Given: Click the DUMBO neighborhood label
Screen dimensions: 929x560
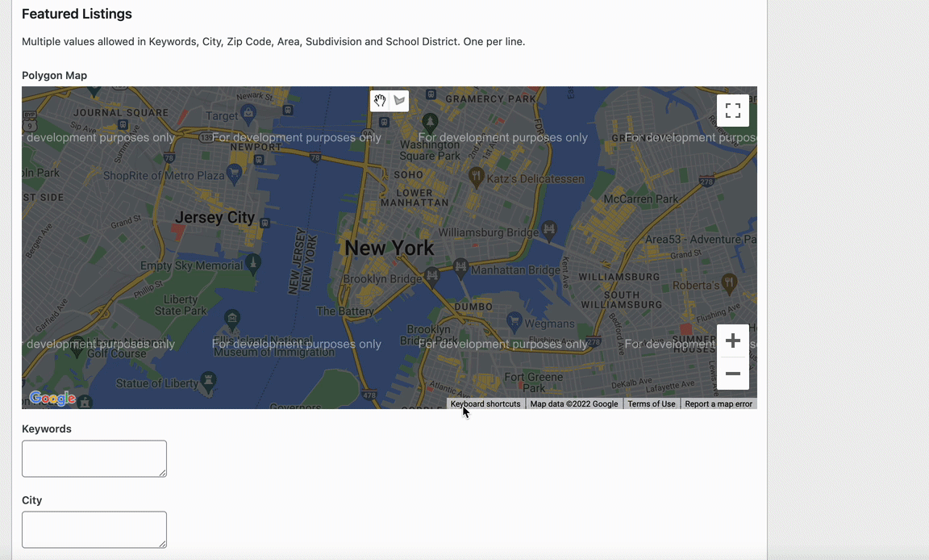Looking at the screenshot, I should coord(473,307).
